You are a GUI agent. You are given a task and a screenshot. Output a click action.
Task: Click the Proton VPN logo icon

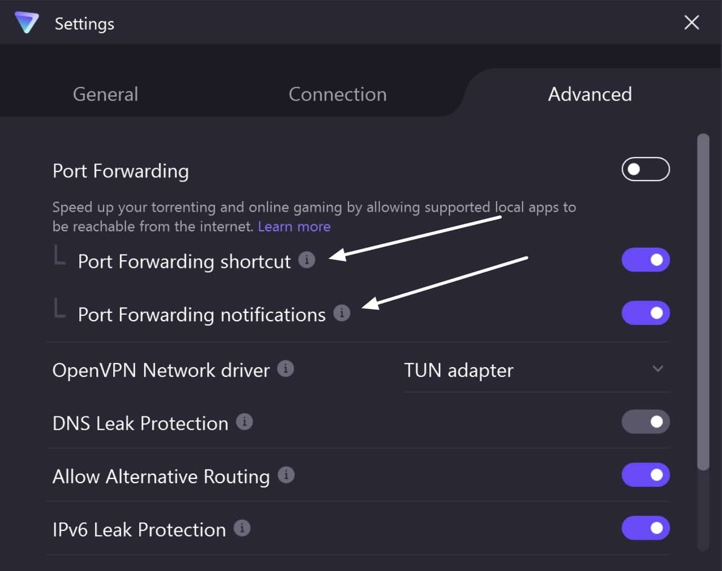26,23
